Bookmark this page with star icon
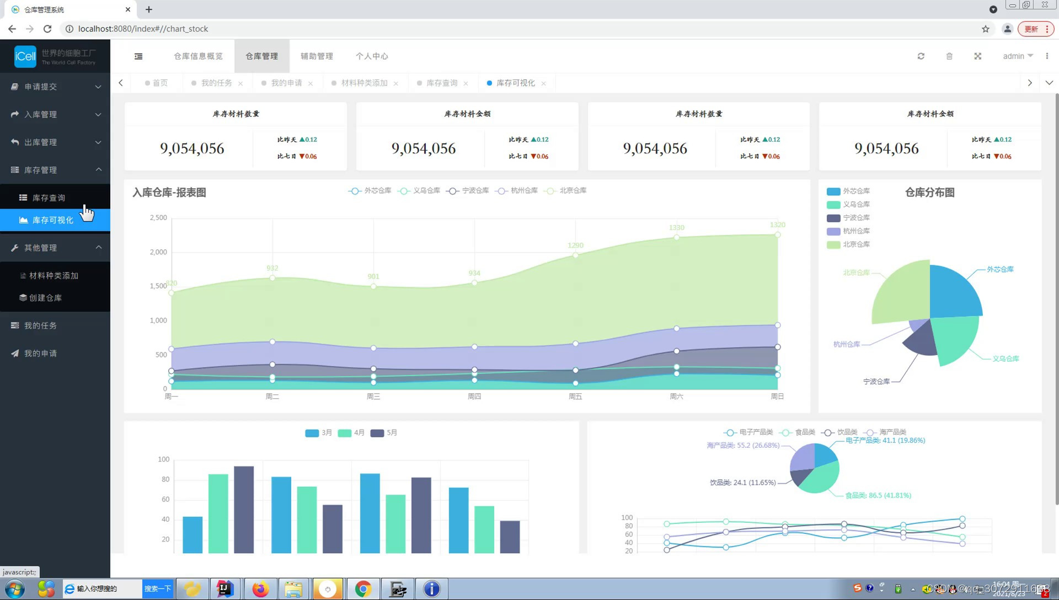1059x600 pixels. (986, 29)
